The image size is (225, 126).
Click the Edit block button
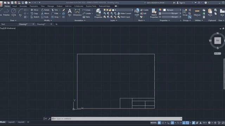point(143,13)
